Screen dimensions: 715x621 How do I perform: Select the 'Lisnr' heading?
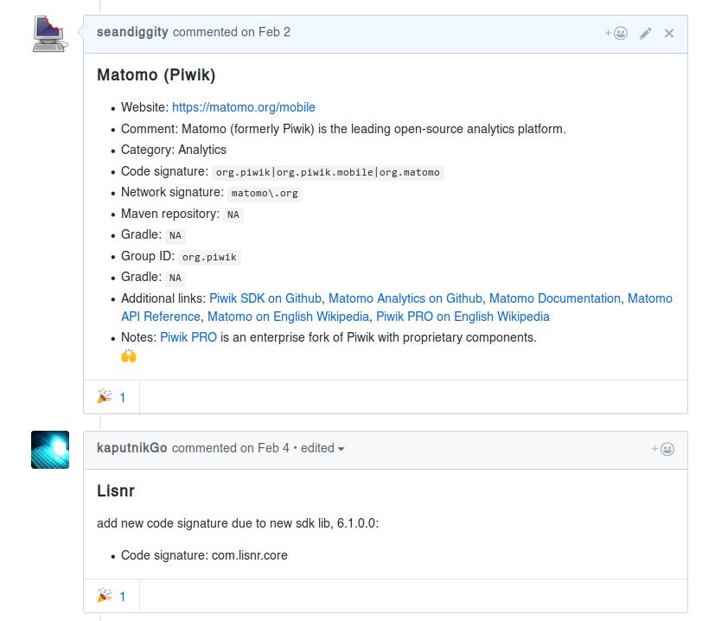point(116,491)
